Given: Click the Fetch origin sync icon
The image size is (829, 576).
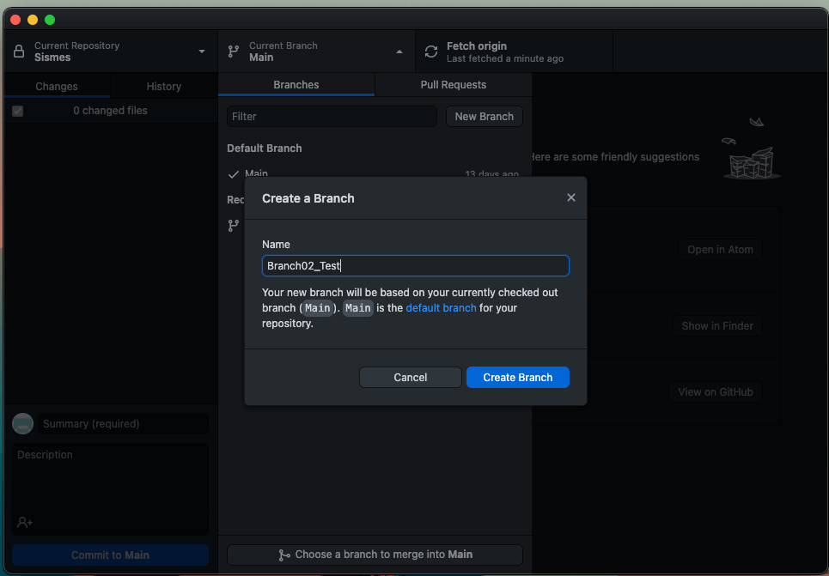Looking at the screenshot, I should [431, 52].
